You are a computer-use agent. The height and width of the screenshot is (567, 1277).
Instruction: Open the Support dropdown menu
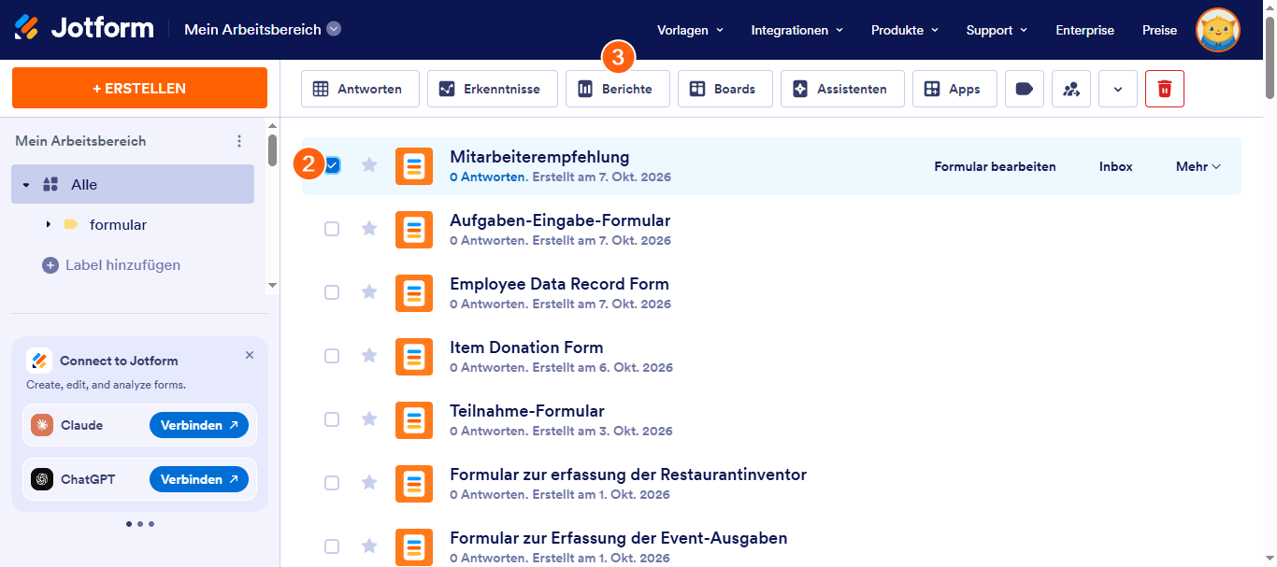point(997,30)
